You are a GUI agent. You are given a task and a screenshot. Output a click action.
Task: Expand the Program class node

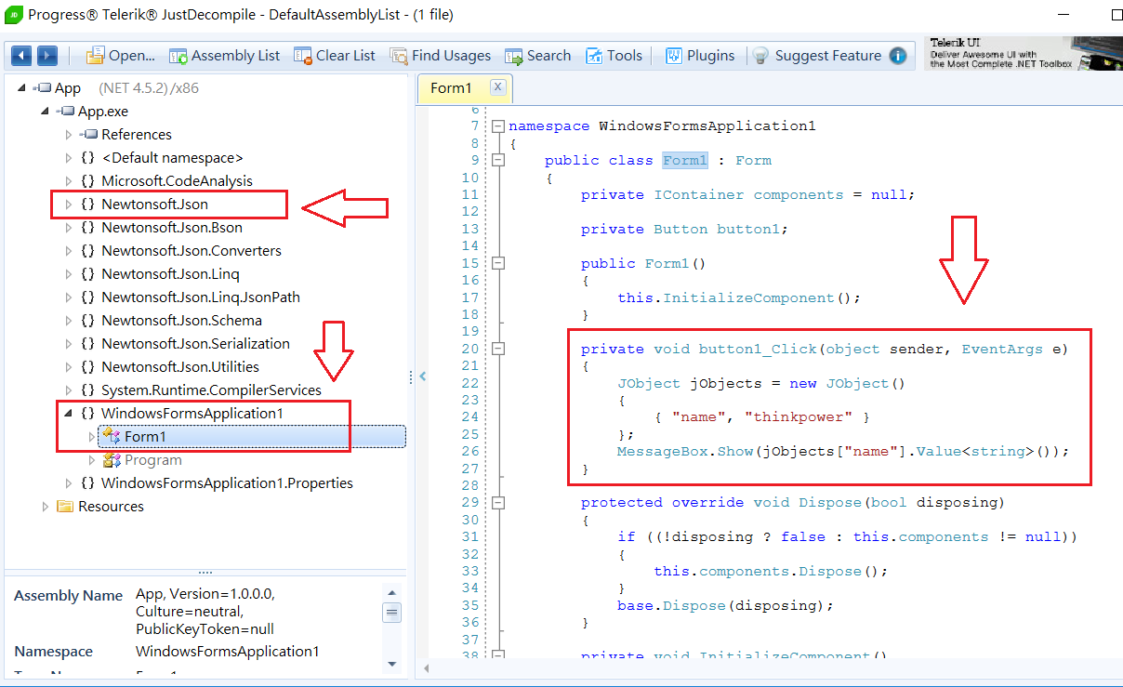(x=91, y=460)
